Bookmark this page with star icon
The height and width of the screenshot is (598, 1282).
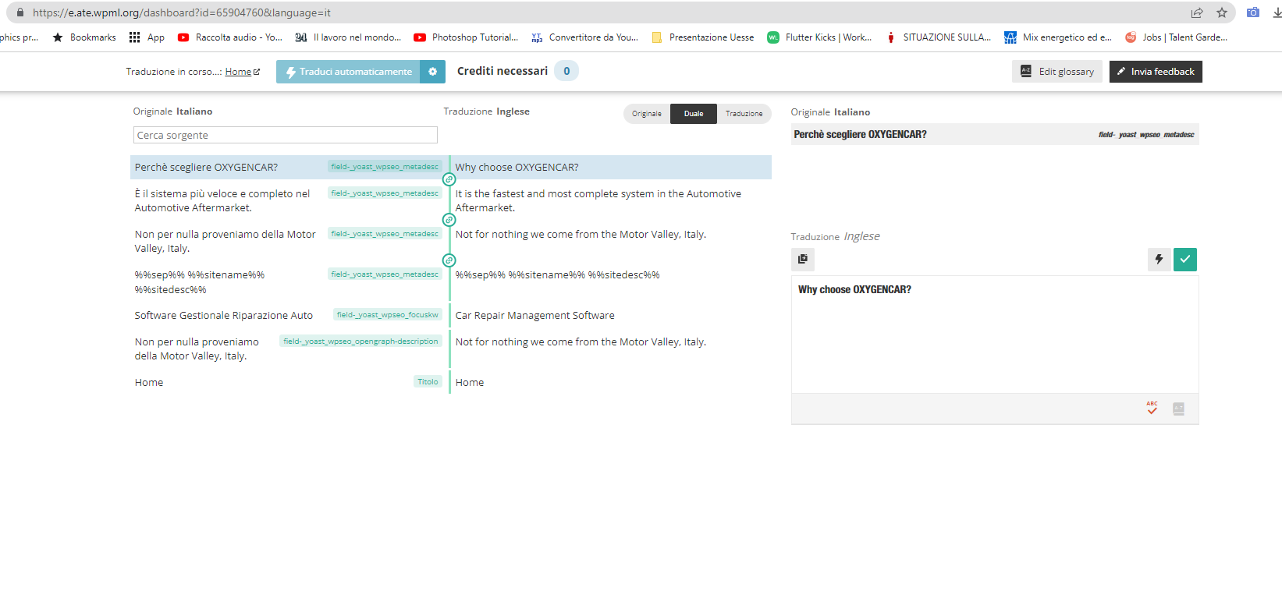tap(1222, 12)
